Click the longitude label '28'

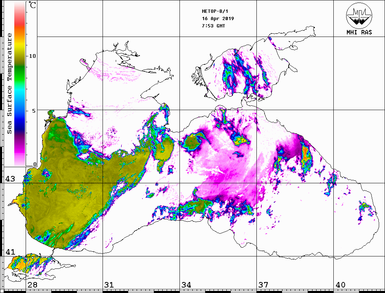[x=32, y=285]
